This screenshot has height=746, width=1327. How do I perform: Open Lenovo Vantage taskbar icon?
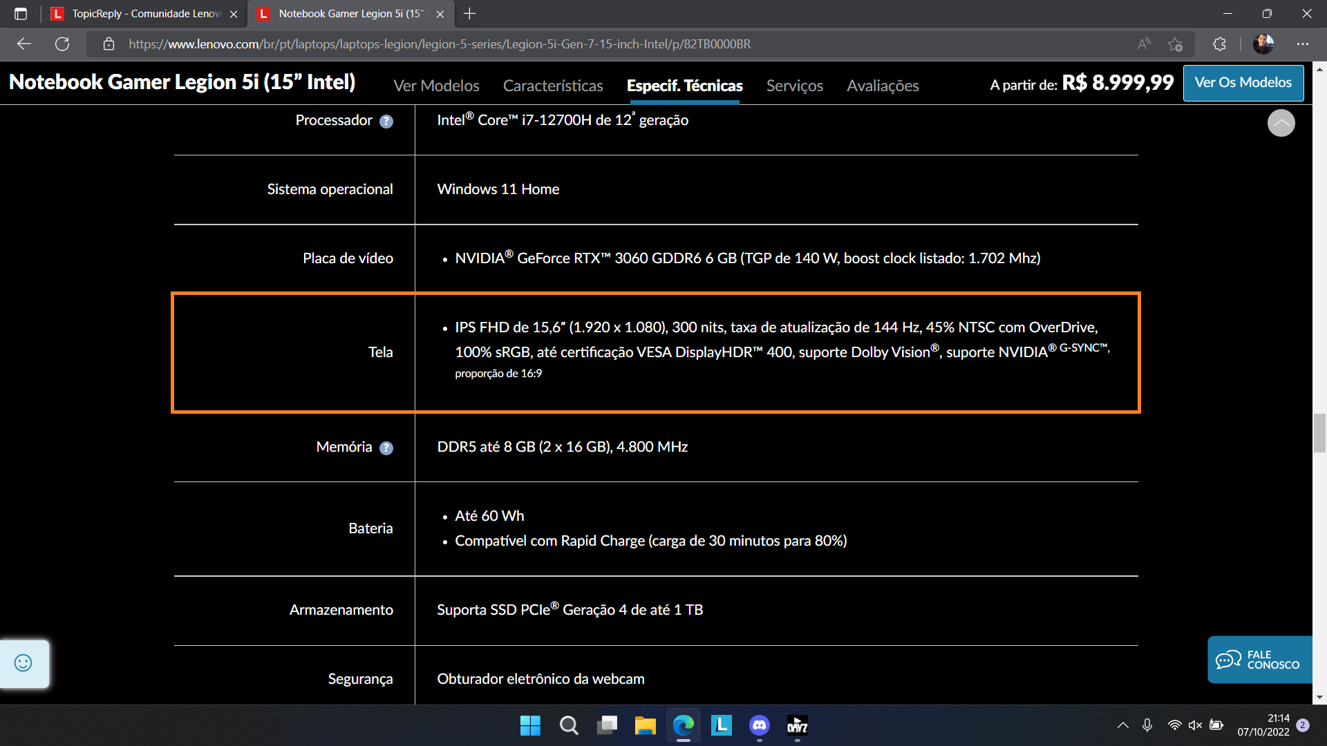point(722,725)
